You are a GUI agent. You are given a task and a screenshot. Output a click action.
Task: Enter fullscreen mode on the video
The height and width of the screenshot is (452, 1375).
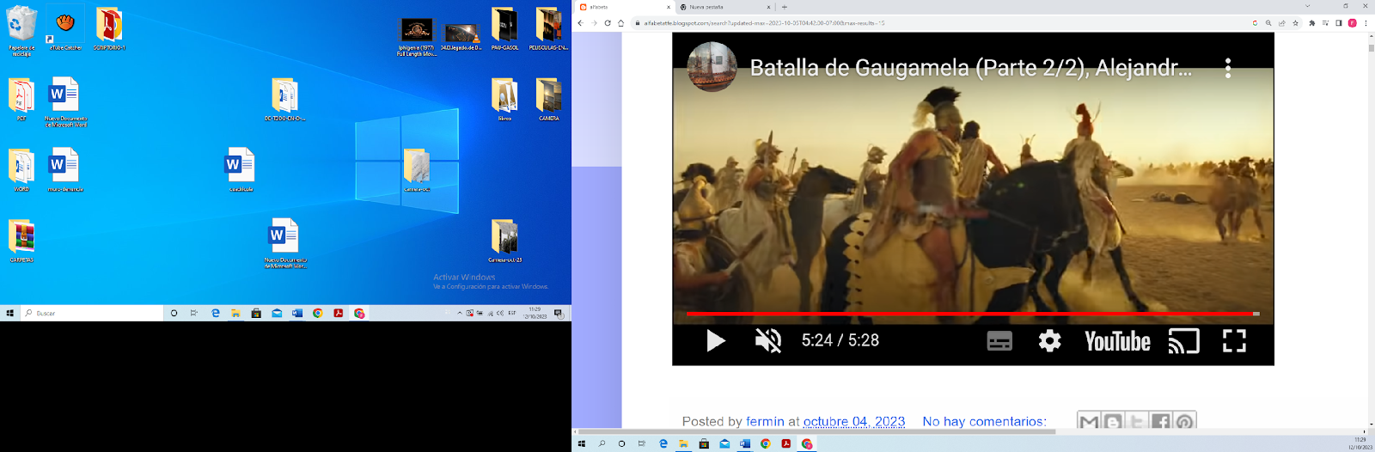pos(1234,341)
